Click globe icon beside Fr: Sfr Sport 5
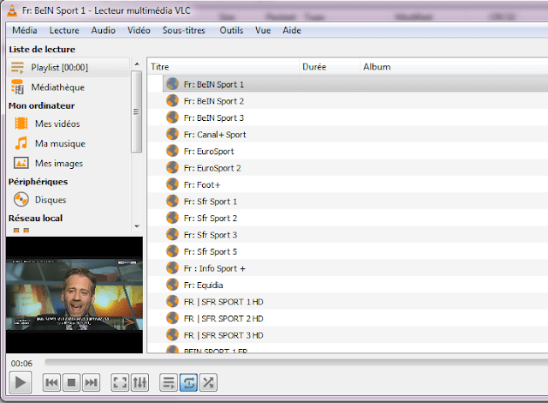 [172, 251]
